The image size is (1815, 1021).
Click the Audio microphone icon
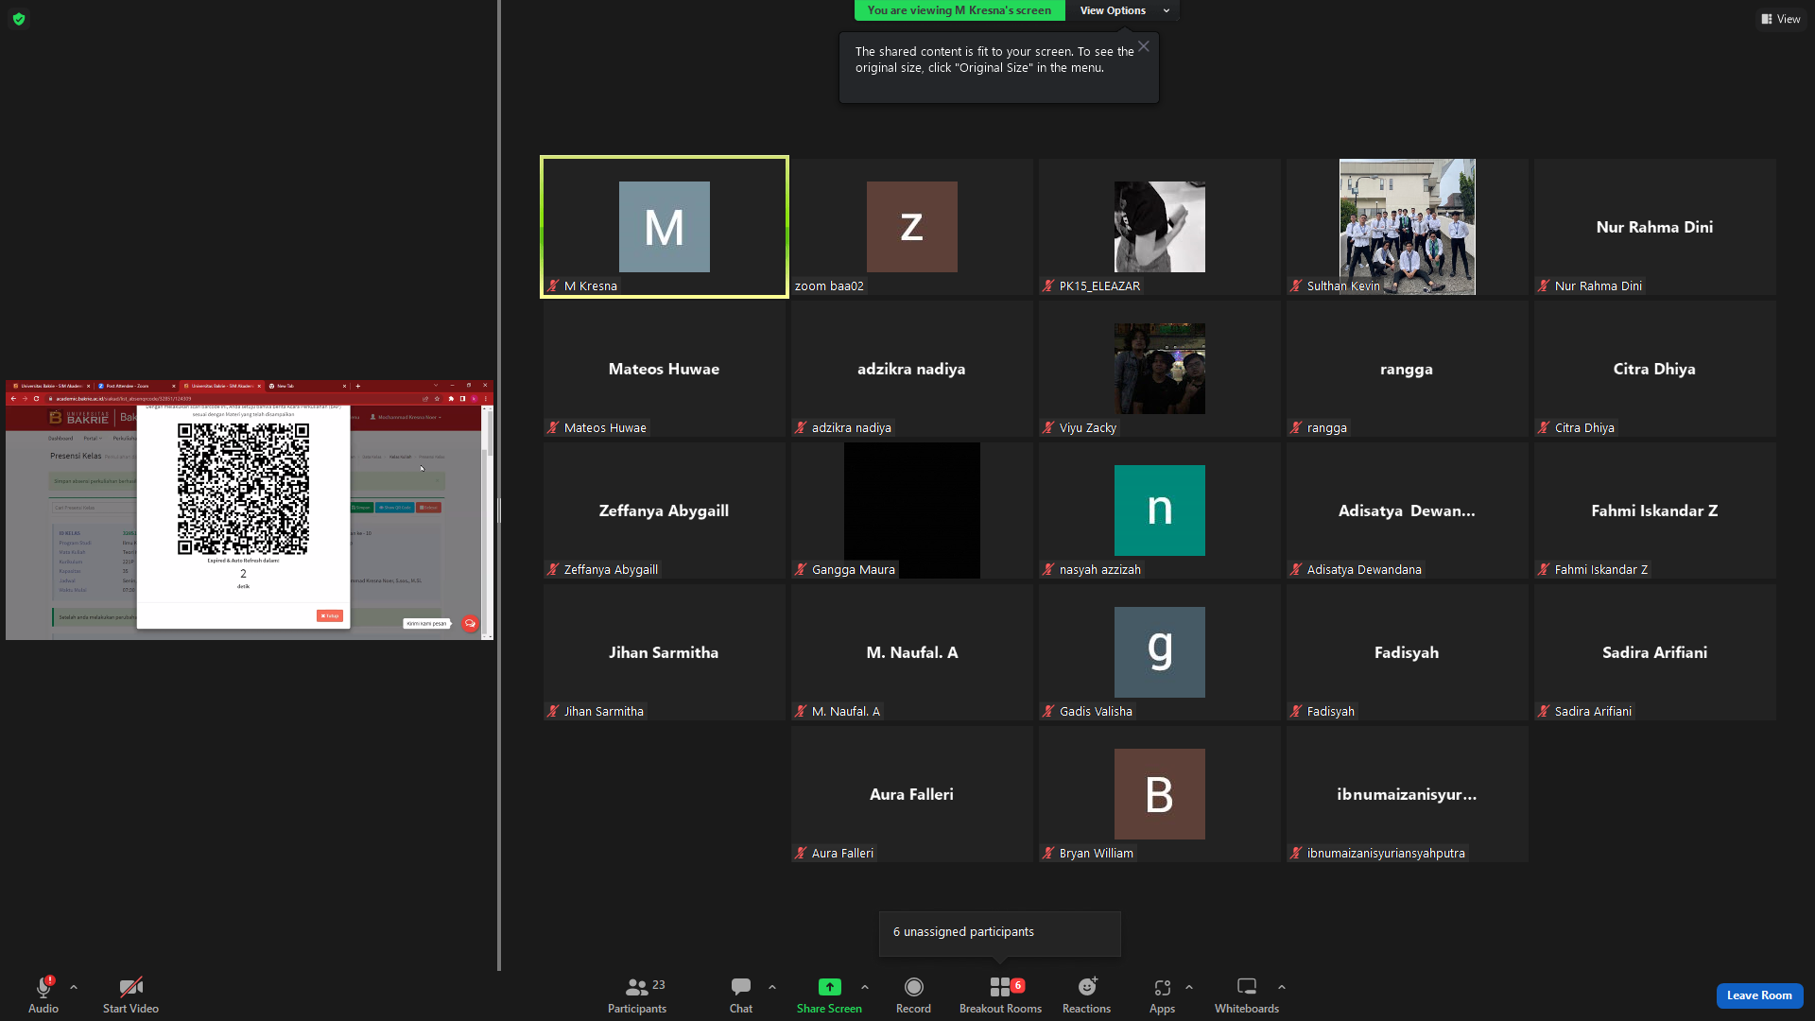pyautogui.click(x=43, y=988)
